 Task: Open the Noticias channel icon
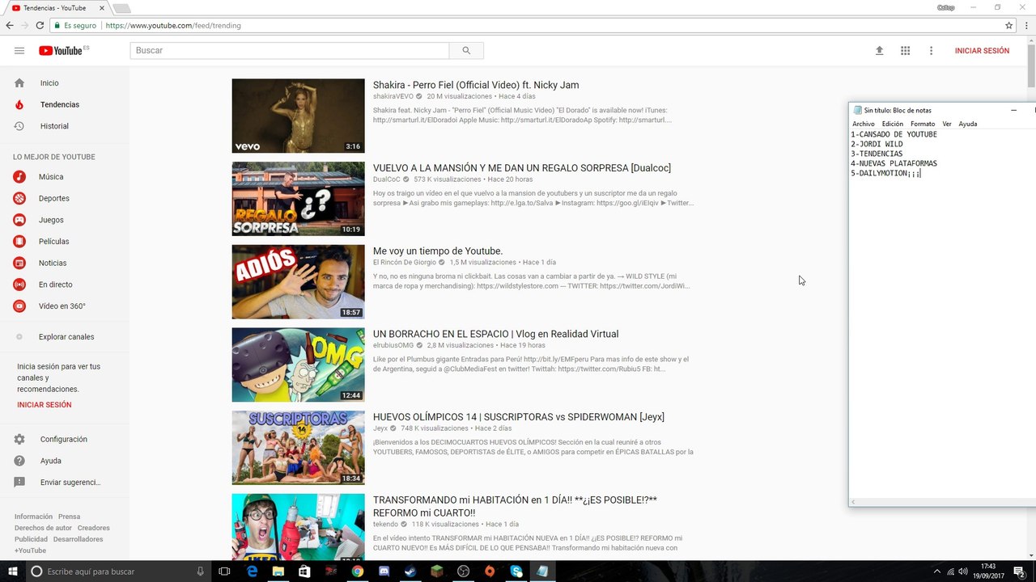click(x=19, y=263)
